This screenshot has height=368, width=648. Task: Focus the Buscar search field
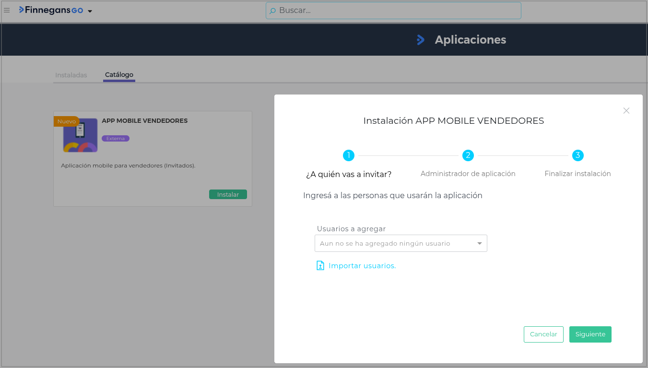(393, 11)
